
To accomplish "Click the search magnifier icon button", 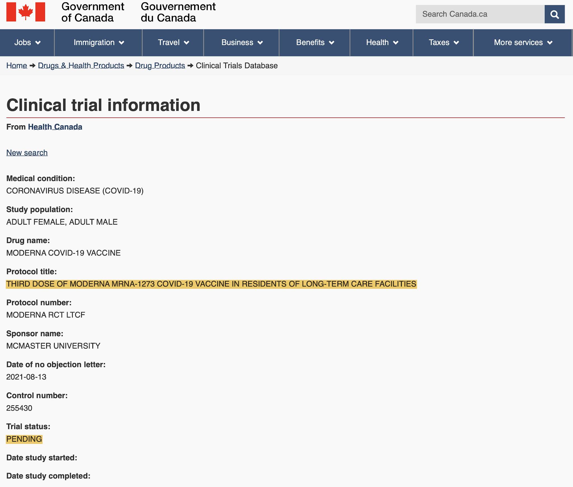I will [x=555, y=14].
